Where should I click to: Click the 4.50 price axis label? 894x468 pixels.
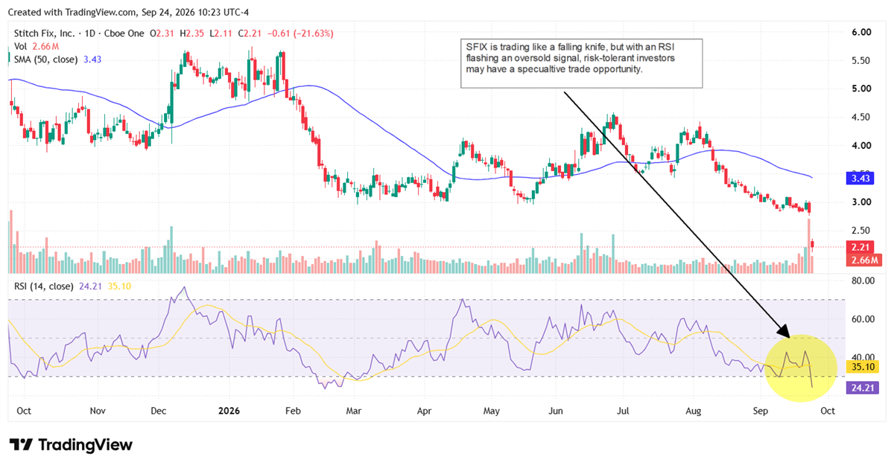862,117
